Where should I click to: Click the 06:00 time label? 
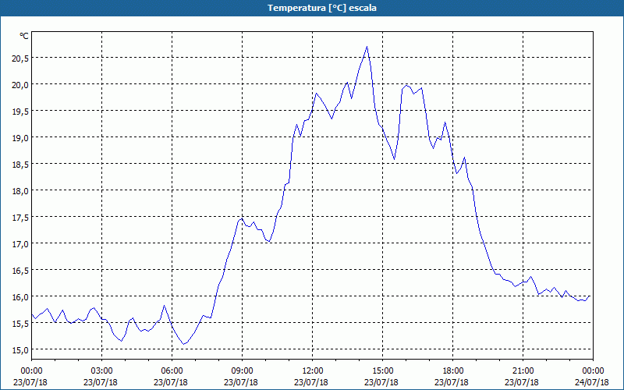point(172,371)
